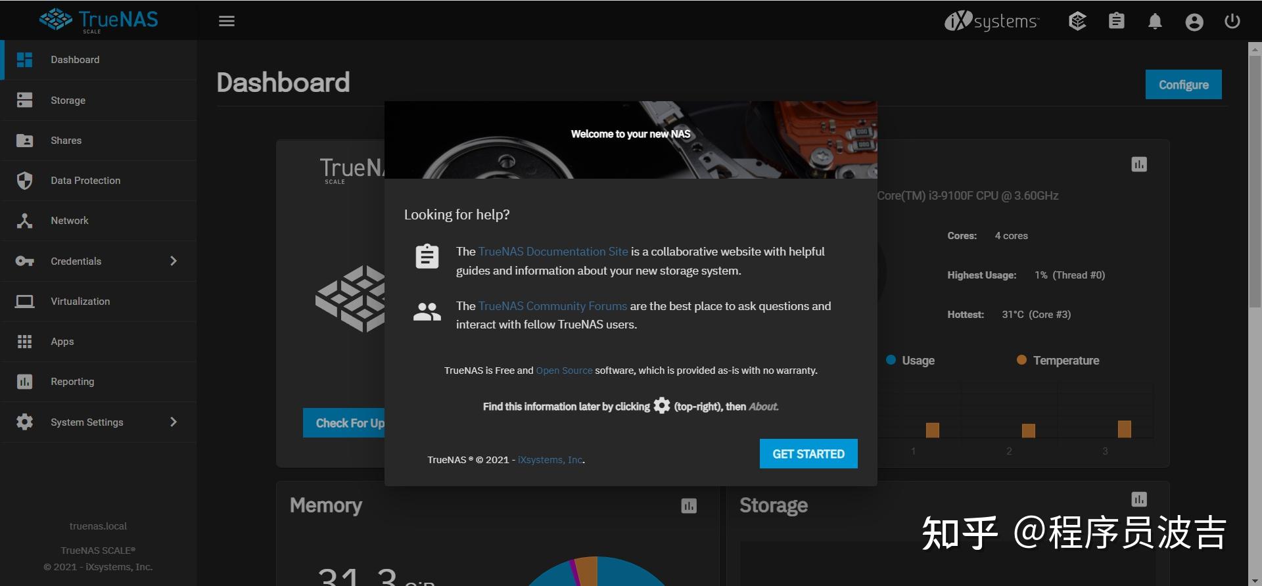The image size is (1262, 586).
Task: Click the Virtualization laptop icon
Action: 24,302
